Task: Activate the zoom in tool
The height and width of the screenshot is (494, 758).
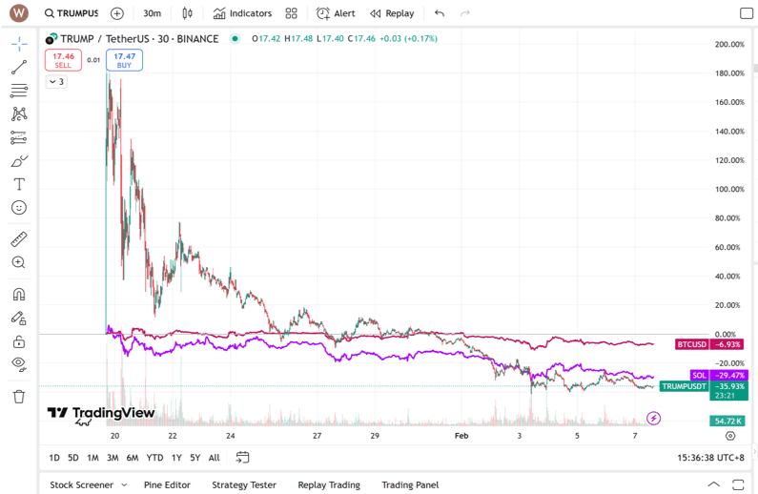Action: pyautogui.click(x=19, y=262)
